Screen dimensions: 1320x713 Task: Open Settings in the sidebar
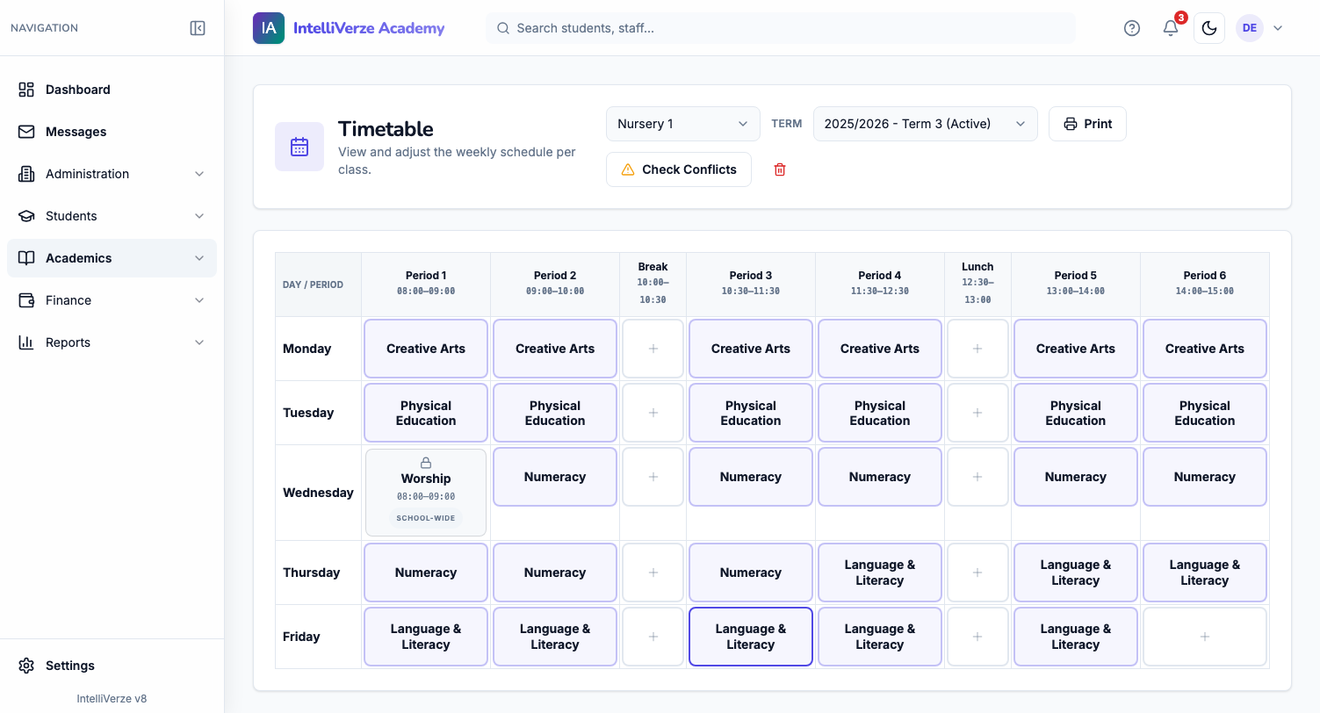pos(112,666)
